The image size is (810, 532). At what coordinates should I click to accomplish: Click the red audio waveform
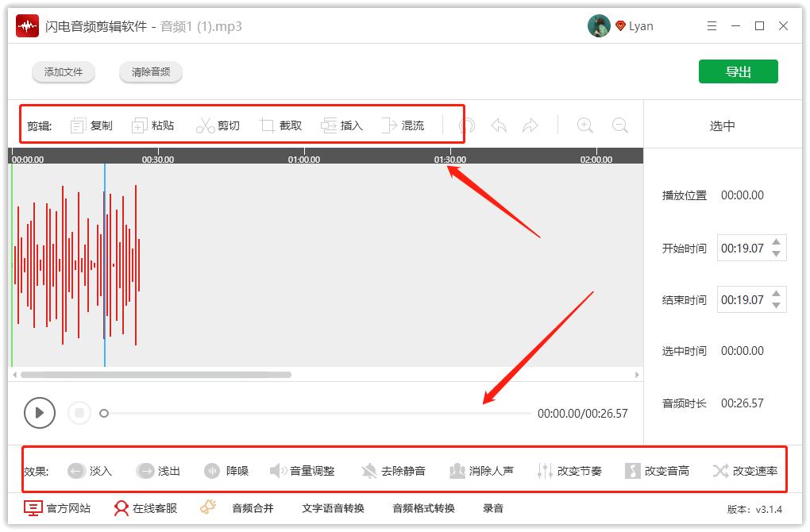click(x=76, y=265)
